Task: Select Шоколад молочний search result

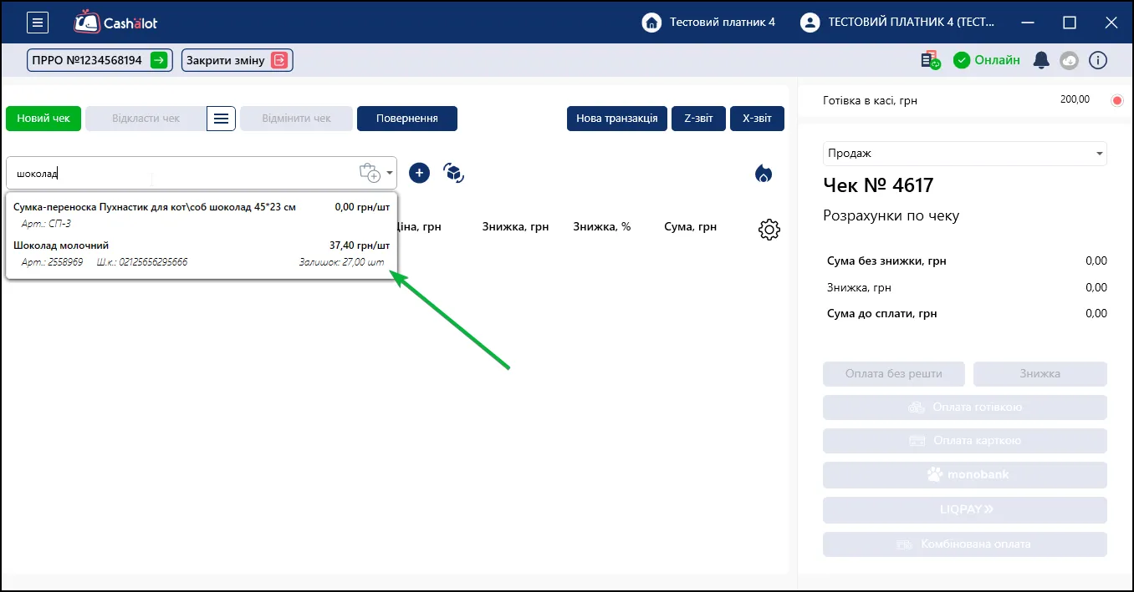Action: pos(202,254)
